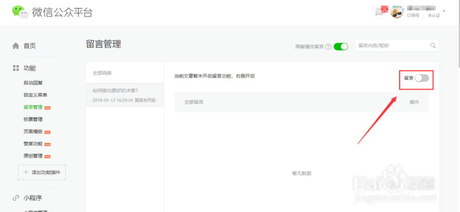The image size is (460, 212).
Task: Click the 小程序 link icon
Action: point(16,198)
